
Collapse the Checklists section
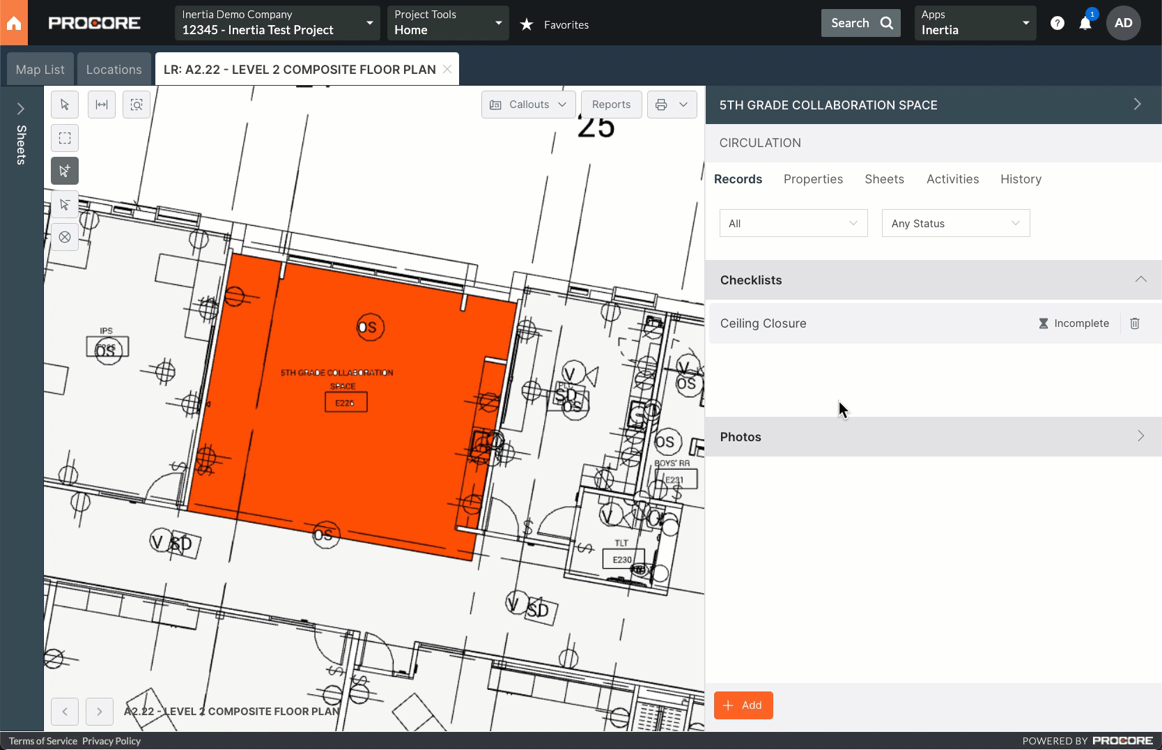(x=1140, y=280)
